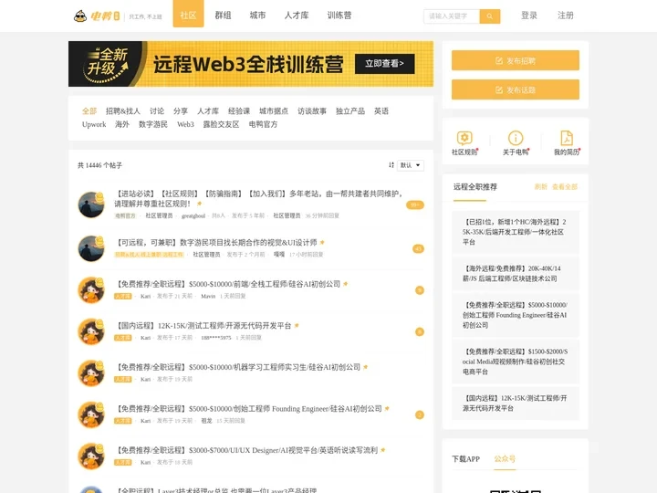Switch to the 下载APP tab
The height and width of the screenshot is (493, 657).
coord(465,459)
